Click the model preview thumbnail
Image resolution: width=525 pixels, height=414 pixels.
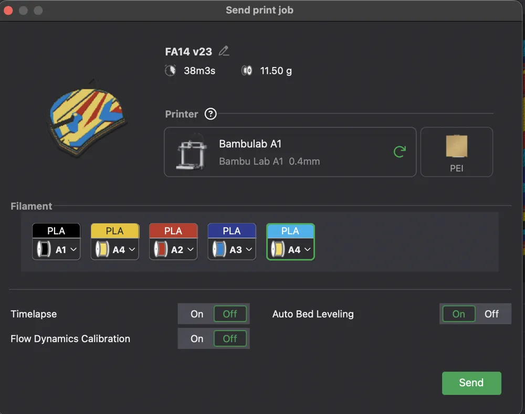pyautogui.click(x=87, y=117)
